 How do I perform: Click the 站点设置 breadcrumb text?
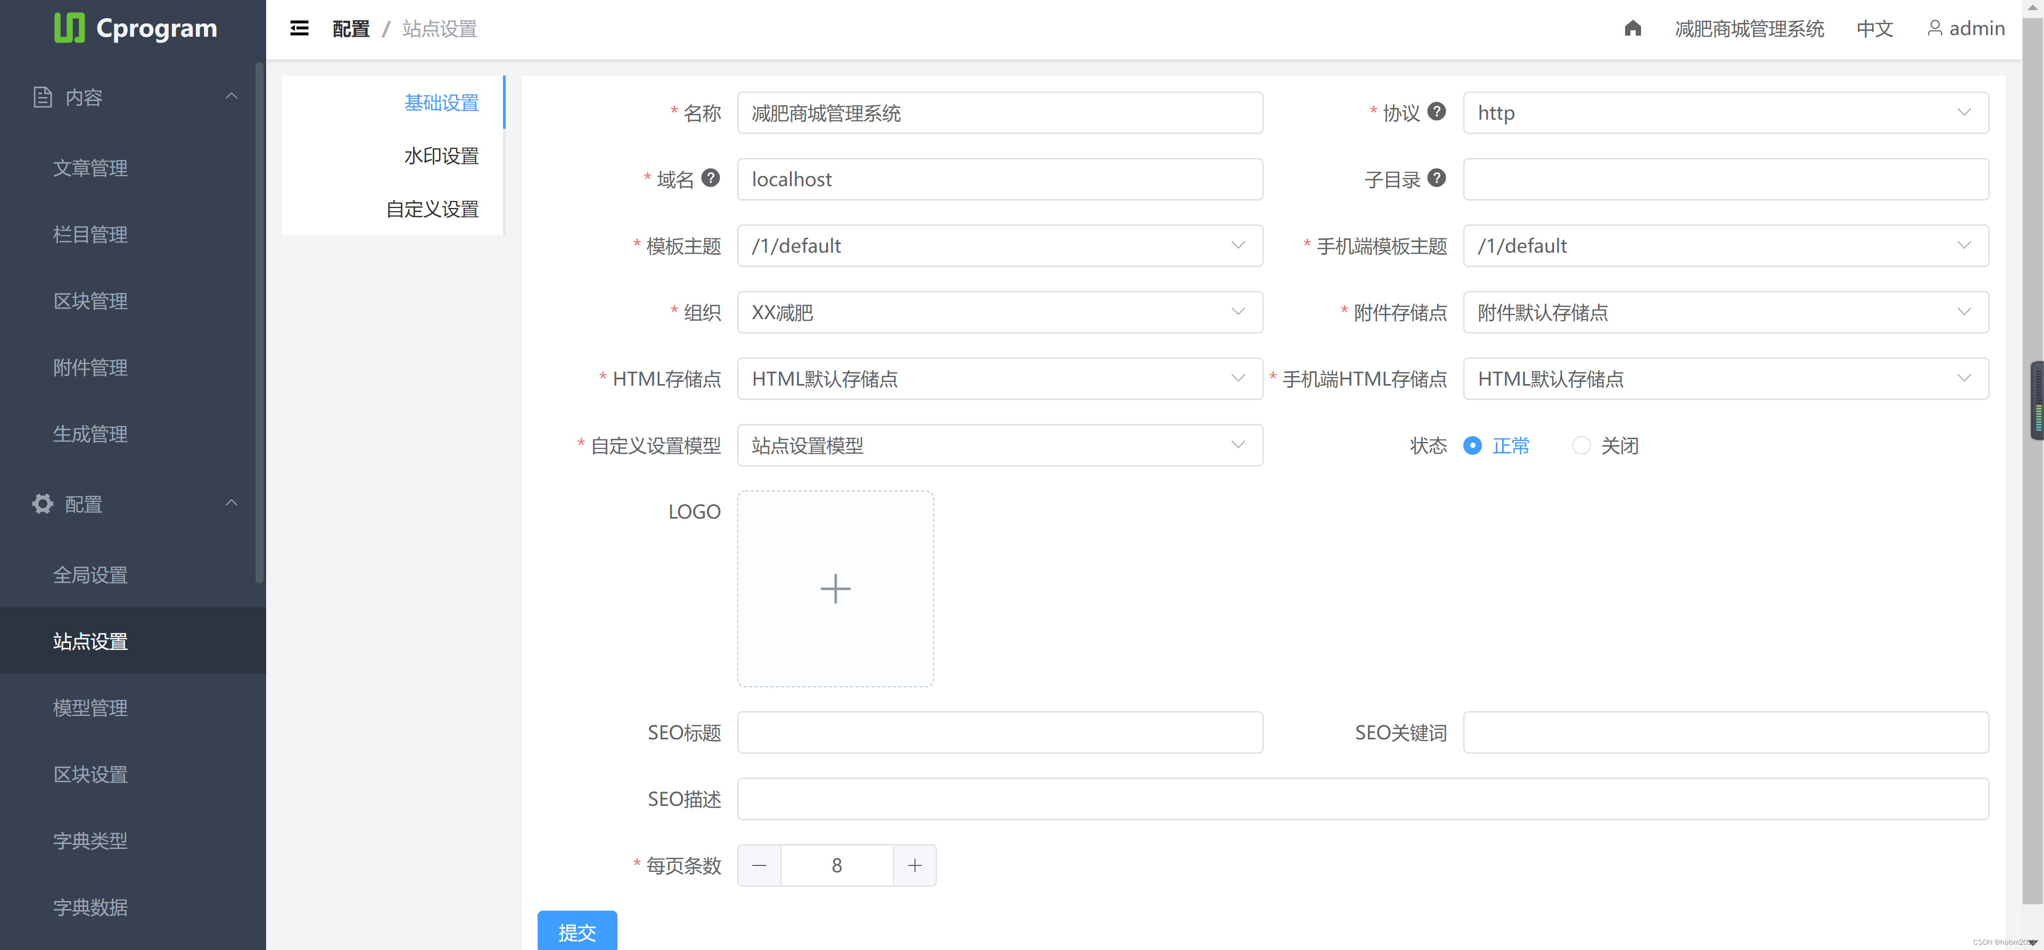click(440, 29)
